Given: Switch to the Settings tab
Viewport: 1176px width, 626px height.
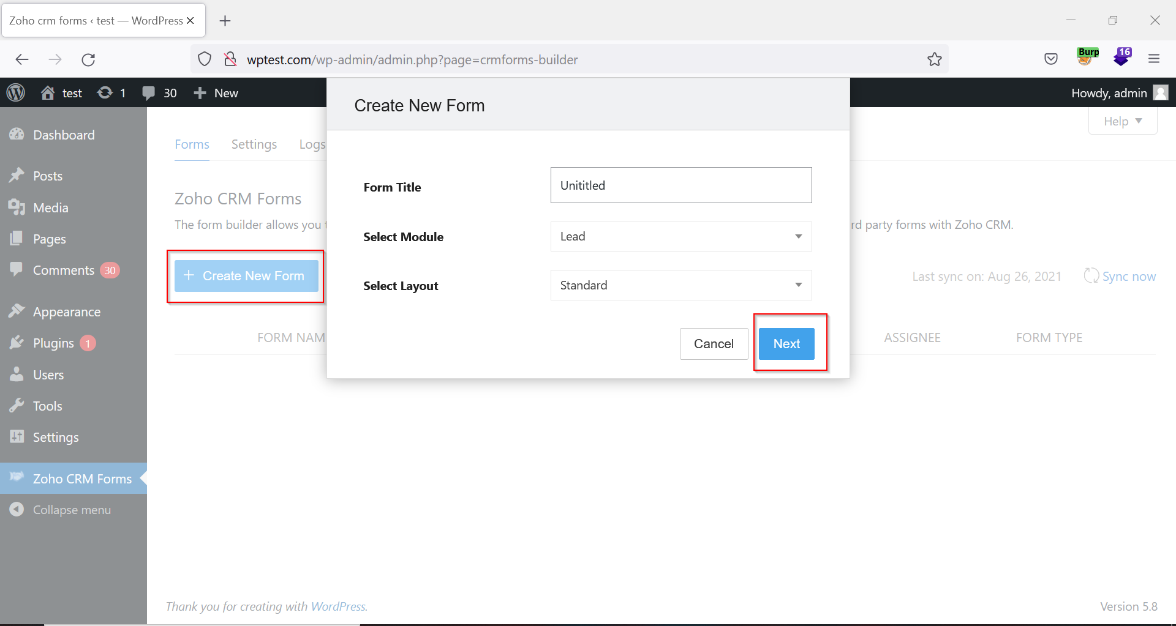Looking at the screenshot, I should (254, 144).
